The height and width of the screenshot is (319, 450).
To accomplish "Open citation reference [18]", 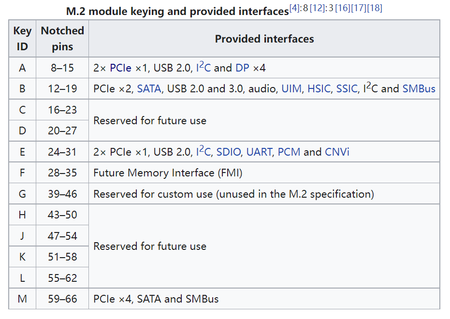I will tap(374, 8).
